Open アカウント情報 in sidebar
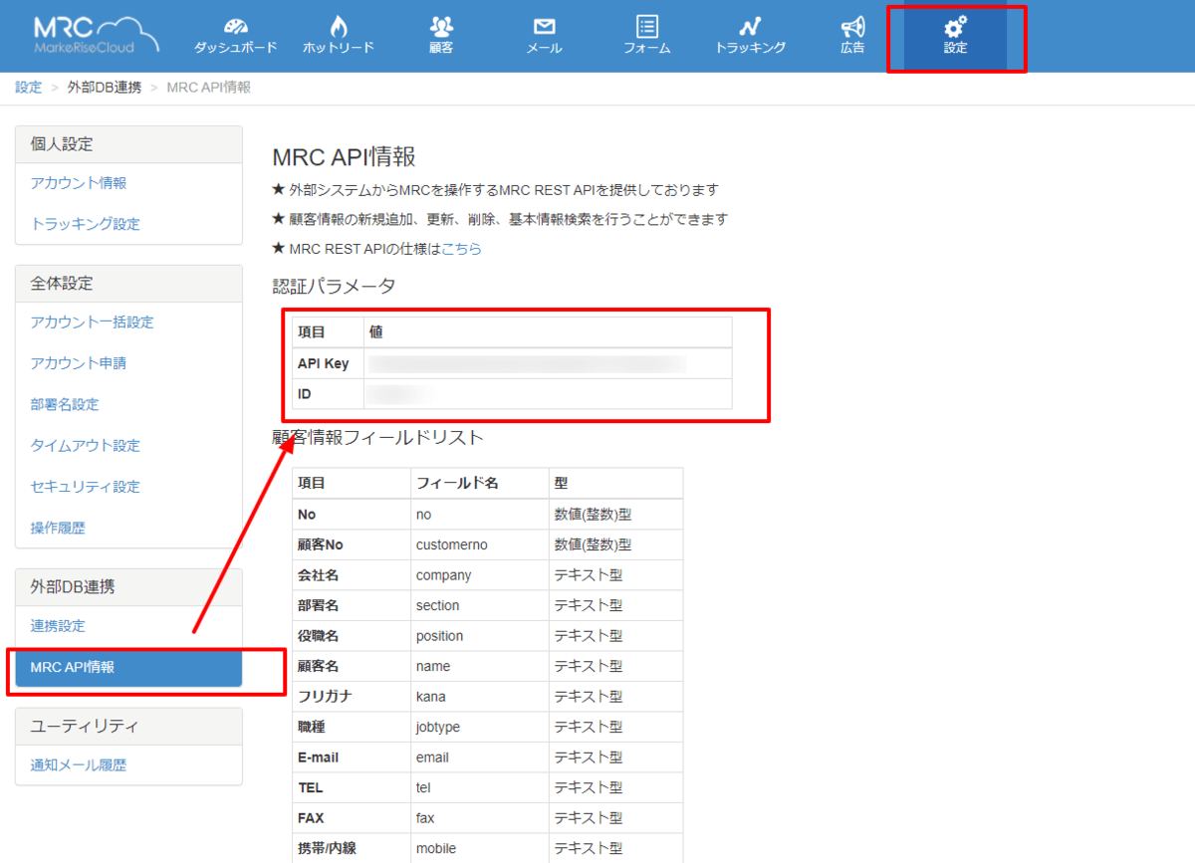The height and width of the screenshot is (863, 1195). 79,183
